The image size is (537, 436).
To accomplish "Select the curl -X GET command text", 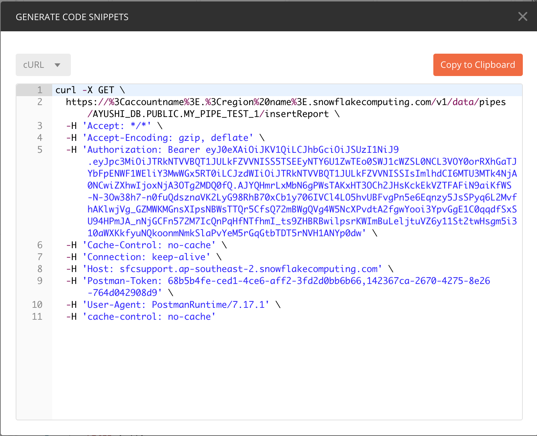I will (x=89, y=90).
